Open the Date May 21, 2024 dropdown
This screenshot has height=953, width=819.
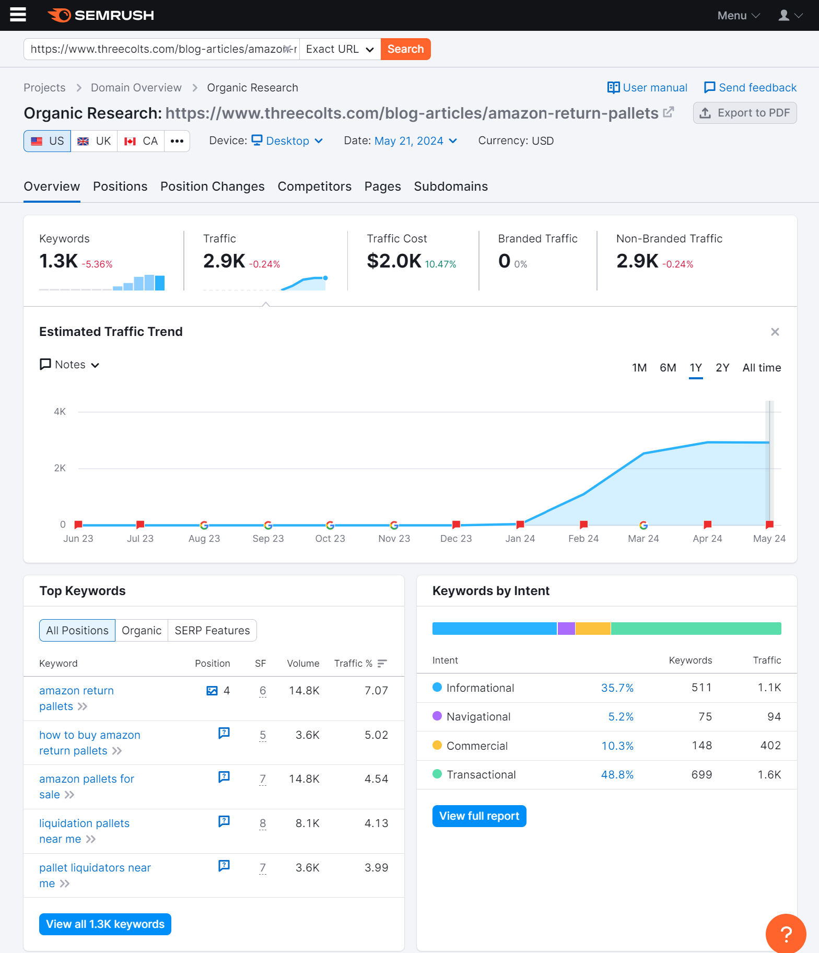pyautogui.click(x=416, y=141)
